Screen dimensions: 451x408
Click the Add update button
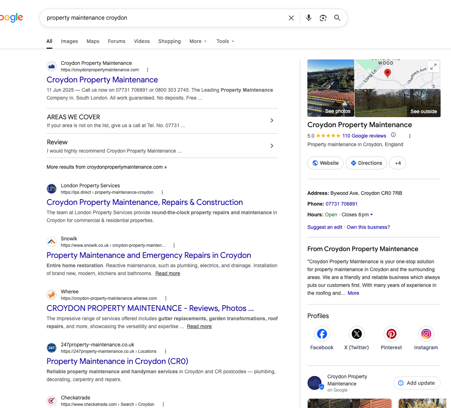[x=417, y=383]
